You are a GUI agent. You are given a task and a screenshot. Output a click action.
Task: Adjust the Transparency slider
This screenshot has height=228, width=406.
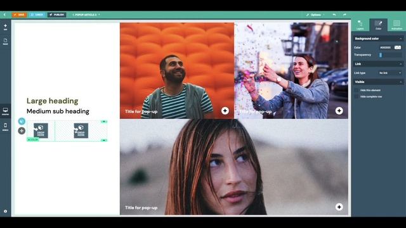click(x=391, y=55)
